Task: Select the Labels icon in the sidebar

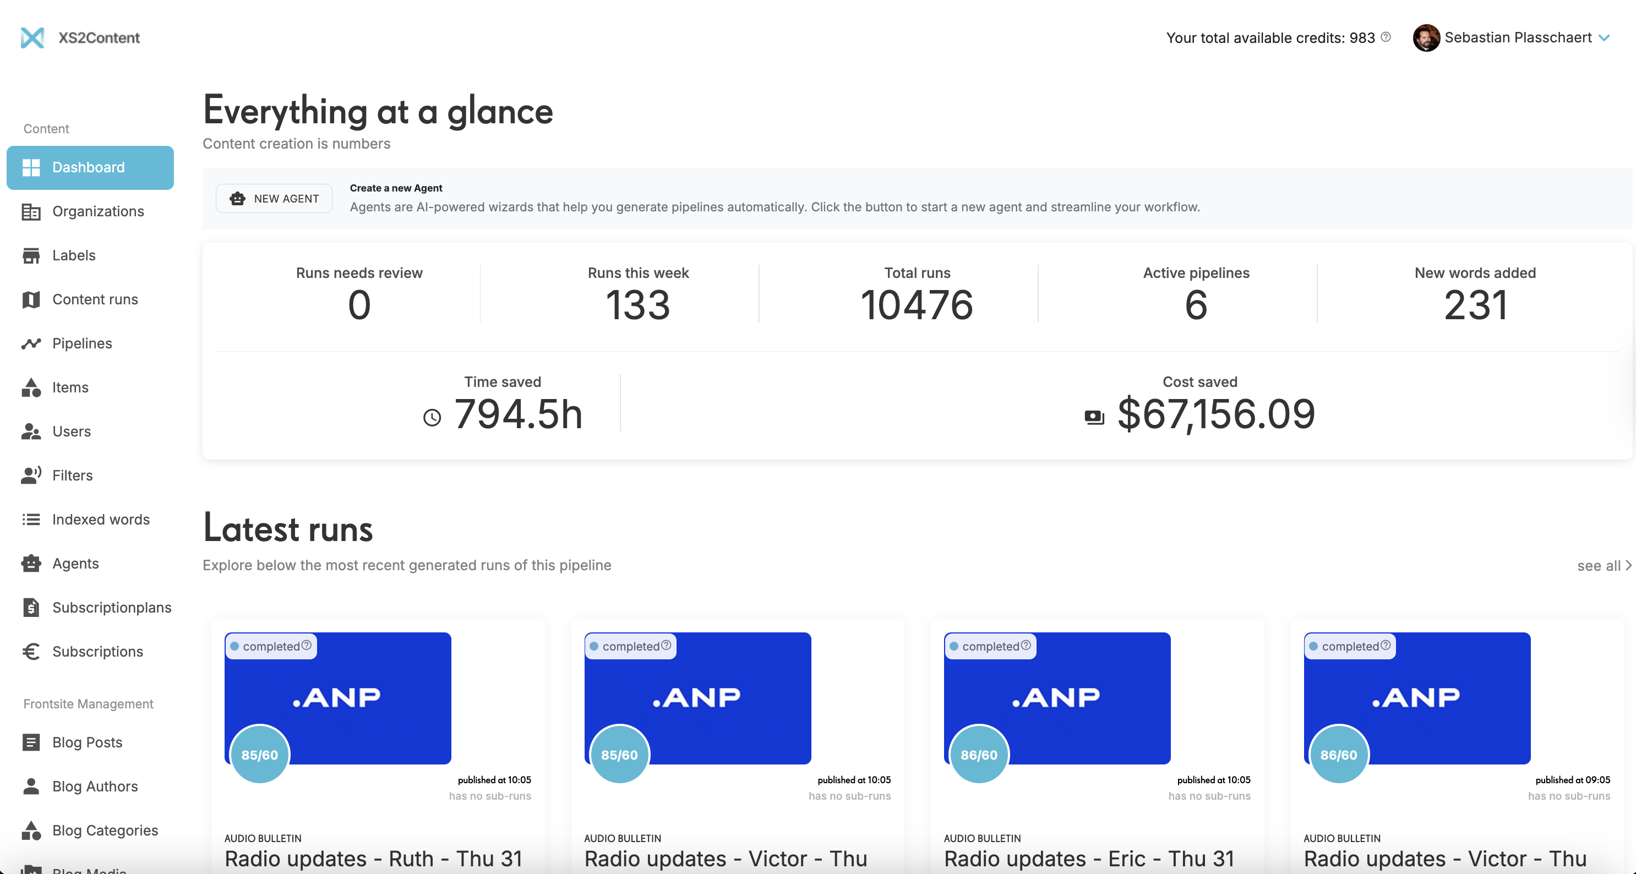Action: coord(31,255)
